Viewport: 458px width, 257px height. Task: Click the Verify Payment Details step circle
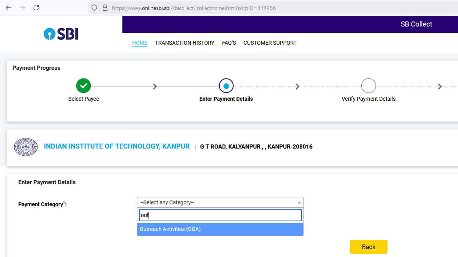tap(369, 86)
